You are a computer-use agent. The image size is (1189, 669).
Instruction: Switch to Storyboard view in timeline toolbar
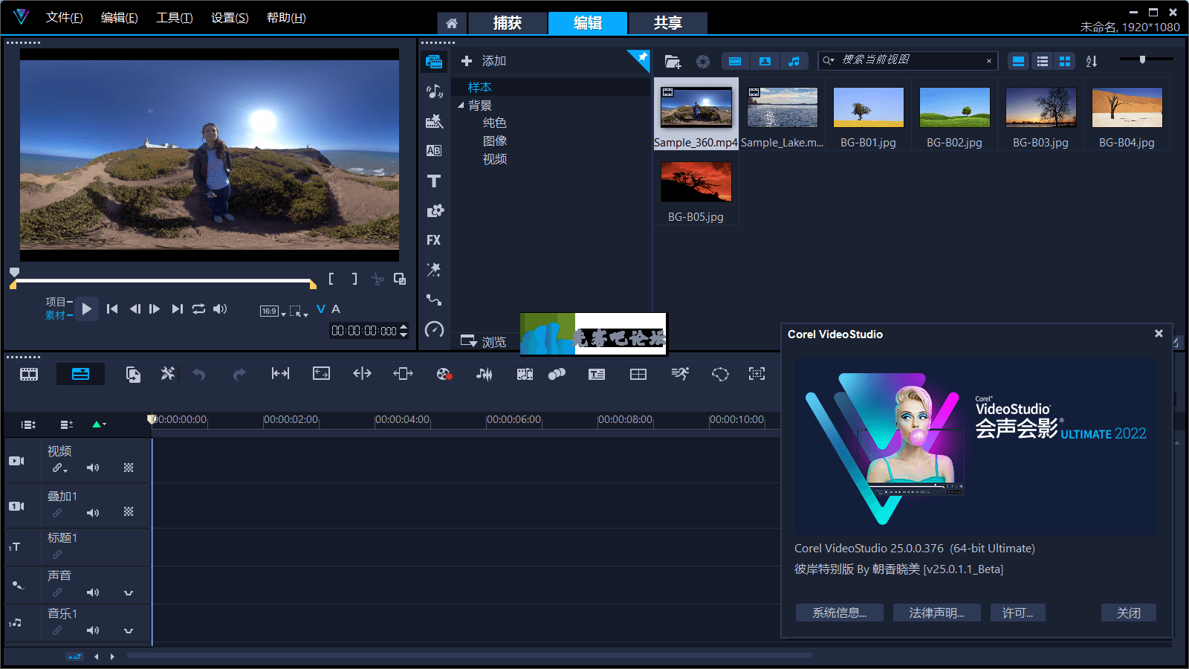point(29,374)
